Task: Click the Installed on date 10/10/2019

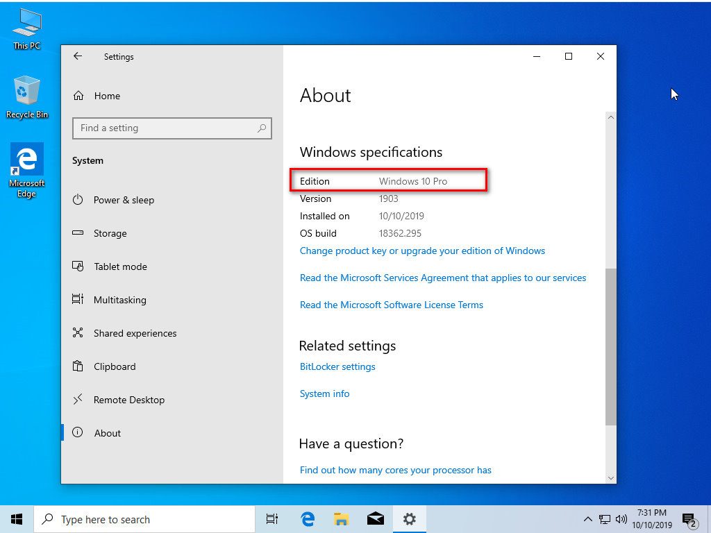Action: (x=401, y=217)
